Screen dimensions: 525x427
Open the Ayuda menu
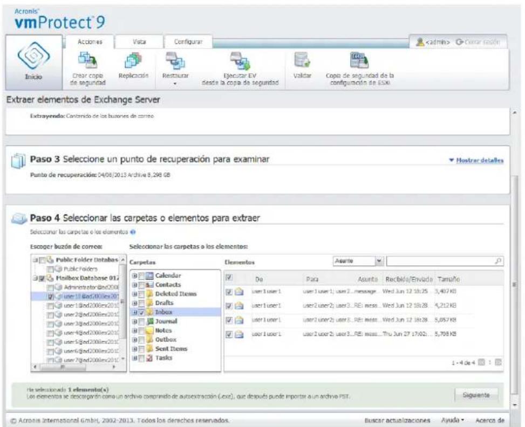(452, 421)
